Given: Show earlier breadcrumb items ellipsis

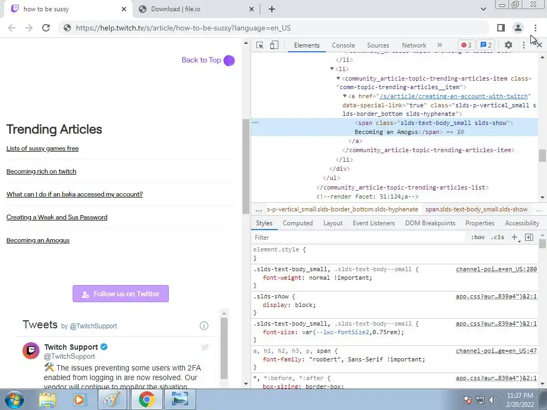Looking at the screenshot, I should point(259,209).
